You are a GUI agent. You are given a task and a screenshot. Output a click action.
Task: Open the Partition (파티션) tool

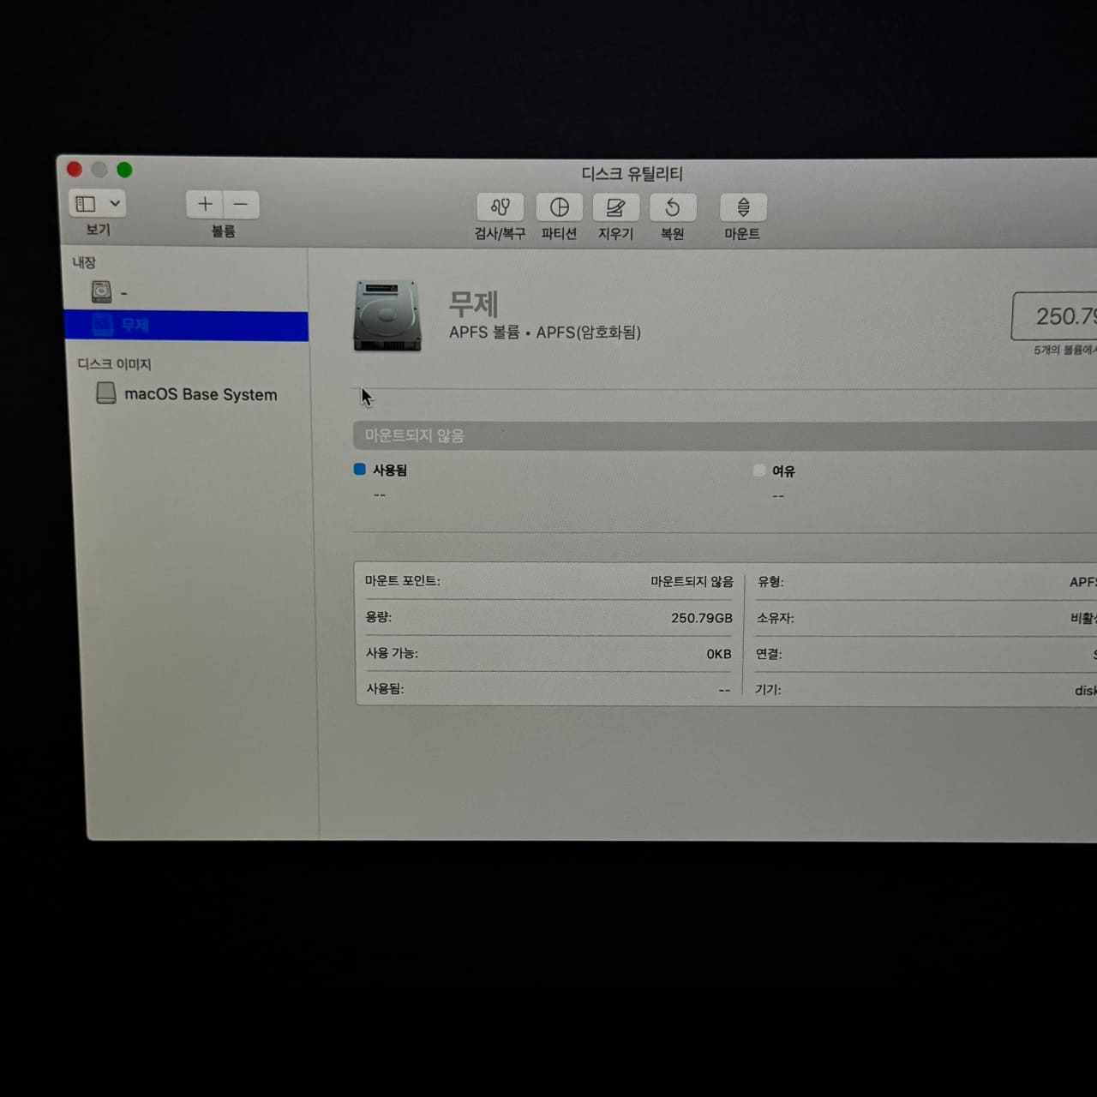point(559,207)
